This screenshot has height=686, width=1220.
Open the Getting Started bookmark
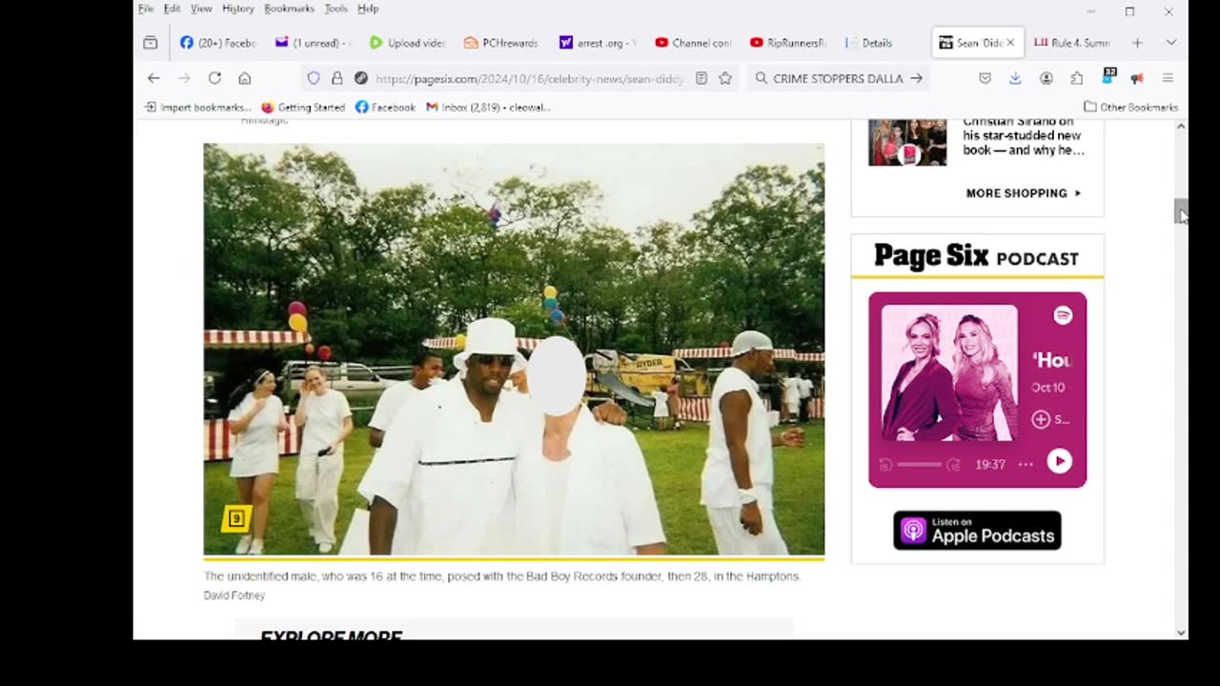pos(303,107)
